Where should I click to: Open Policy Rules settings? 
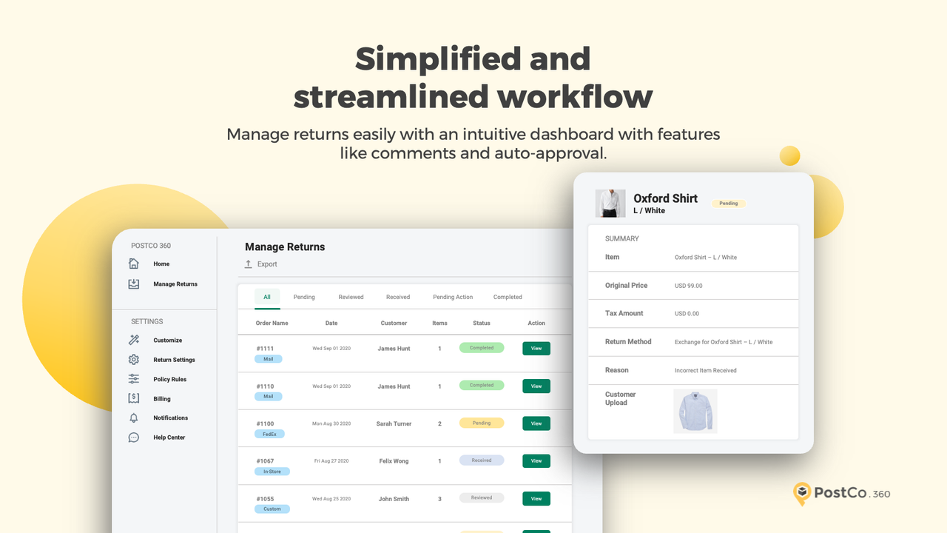click(170, 379)
